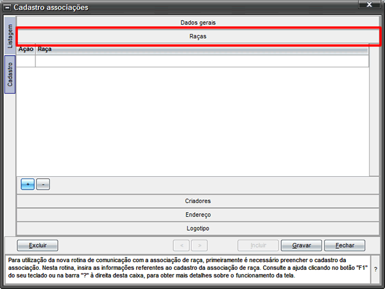The image size is (385, 289).
Task: Save with the Gravar button
Action: [x=302, y=245]
